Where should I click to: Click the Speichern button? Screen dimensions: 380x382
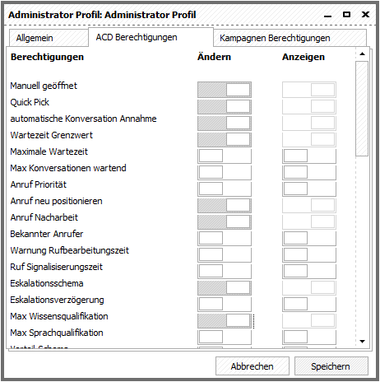pyautogui.click(x=331, y=366)
